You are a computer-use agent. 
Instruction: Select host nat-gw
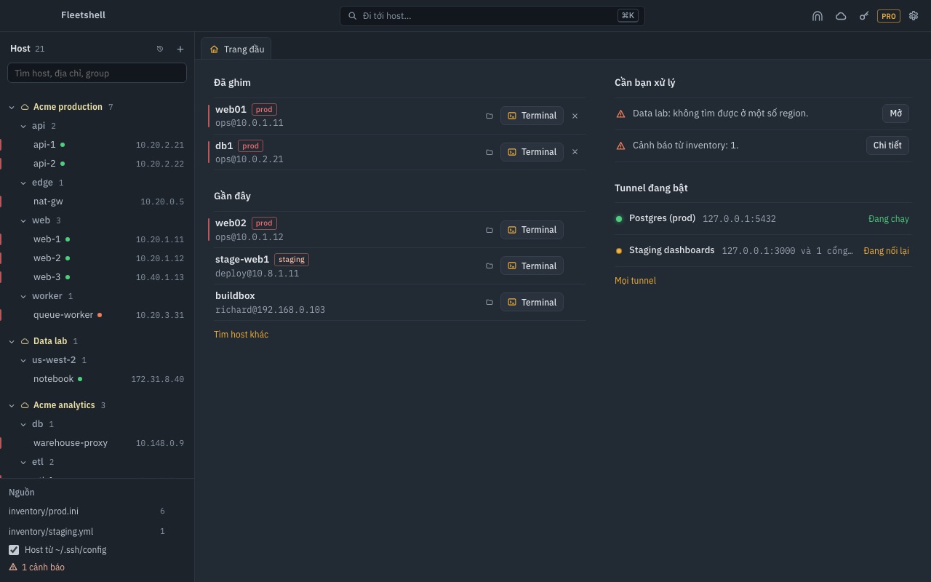click(x=97, y=202)
